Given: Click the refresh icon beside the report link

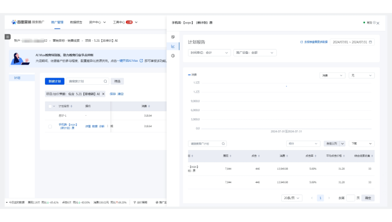Looking at the screenshot, I should 301,42.
